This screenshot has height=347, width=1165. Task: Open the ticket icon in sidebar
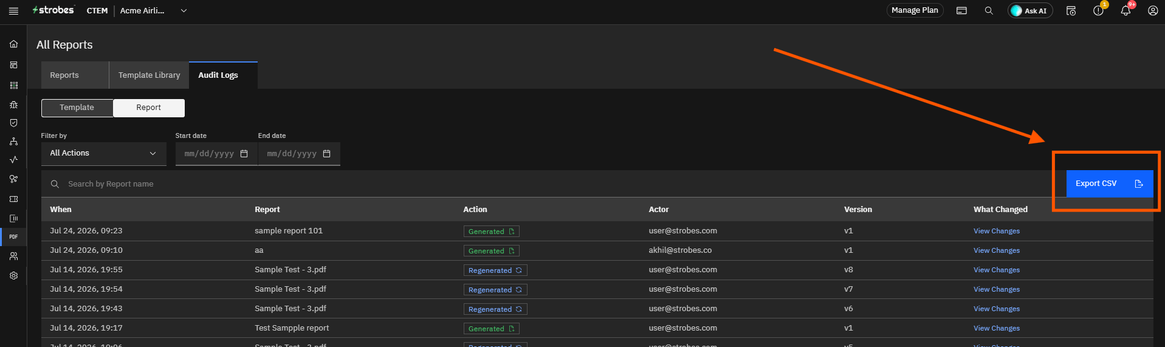13,199
